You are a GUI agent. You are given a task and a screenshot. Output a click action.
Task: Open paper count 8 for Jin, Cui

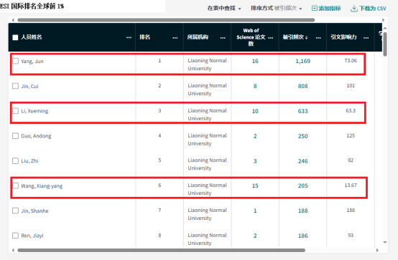pos(255,86)
